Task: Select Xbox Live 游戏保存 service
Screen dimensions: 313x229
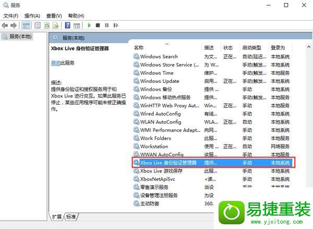Action: click(x=213, y=171)
